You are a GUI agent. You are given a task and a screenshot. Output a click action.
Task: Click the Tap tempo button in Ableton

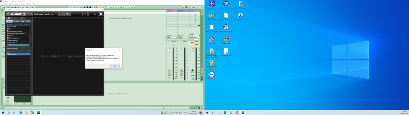pyautogui.click(x=8, y=7)
